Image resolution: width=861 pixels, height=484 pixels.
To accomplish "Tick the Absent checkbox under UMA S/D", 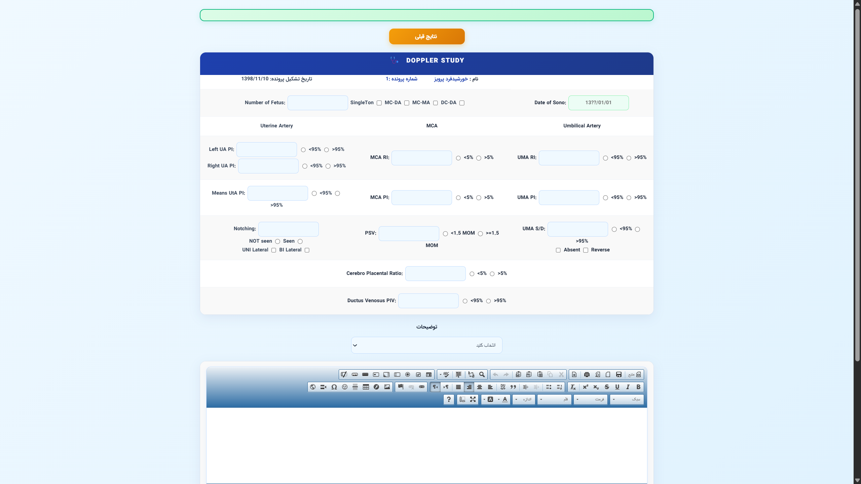I will click(x=558, y=250).
